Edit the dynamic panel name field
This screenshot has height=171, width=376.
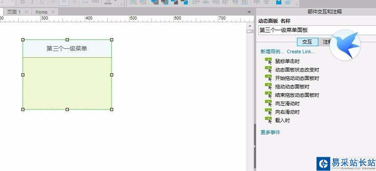(x=317, y=30)
